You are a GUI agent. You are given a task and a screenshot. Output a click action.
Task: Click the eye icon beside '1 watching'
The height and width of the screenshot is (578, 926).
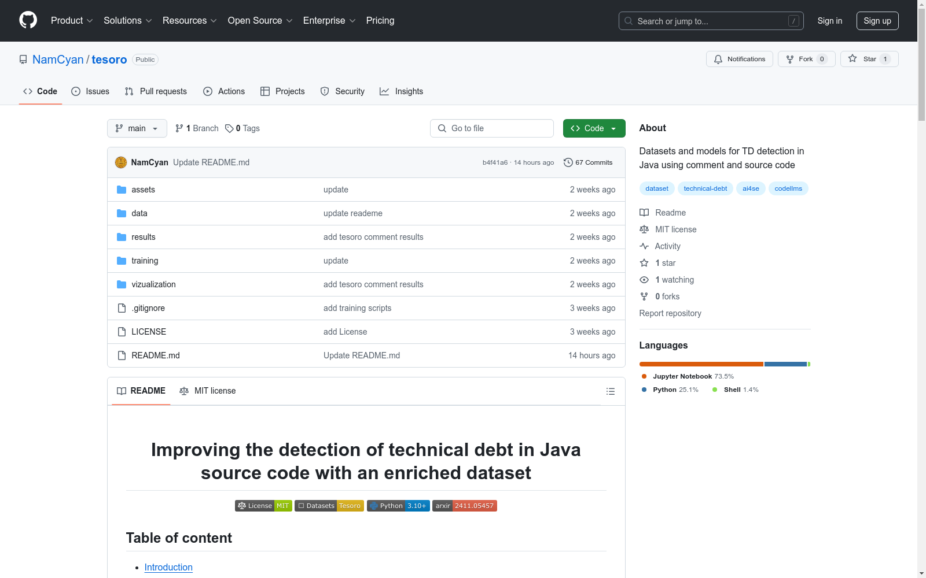[x=644, y=280]
